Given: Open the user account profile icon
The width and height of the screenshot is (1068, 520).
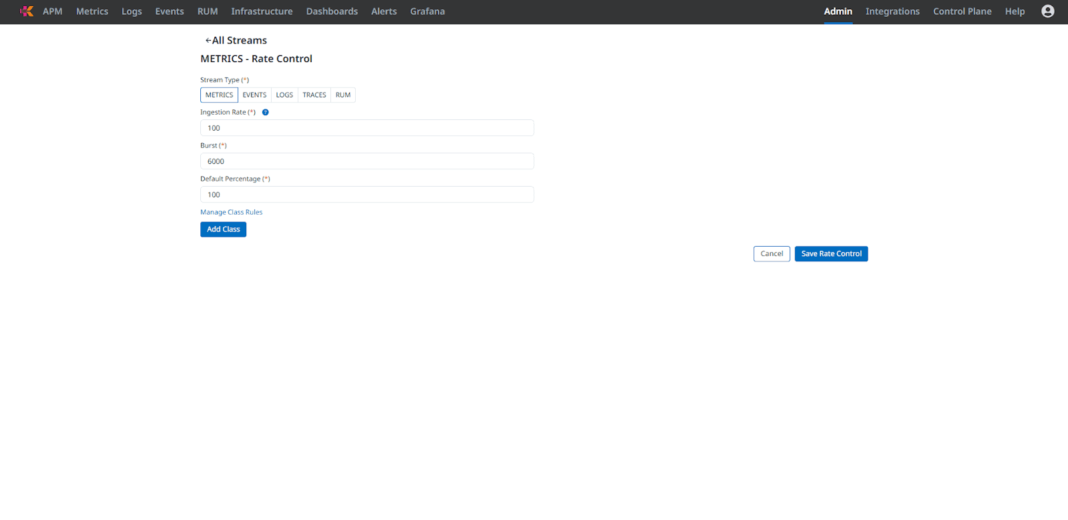Looking at the screenshot, I should [x=1048, y=11].
